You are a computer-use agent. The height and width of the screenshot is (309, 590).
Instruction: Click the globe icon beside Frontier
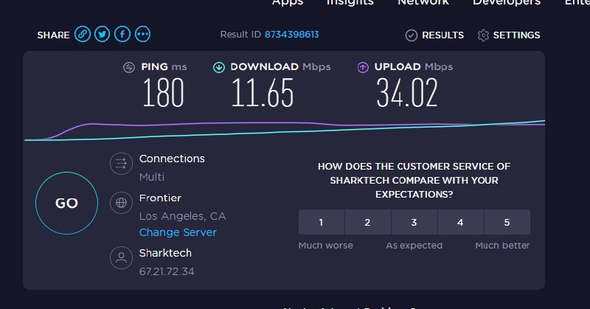121,203
